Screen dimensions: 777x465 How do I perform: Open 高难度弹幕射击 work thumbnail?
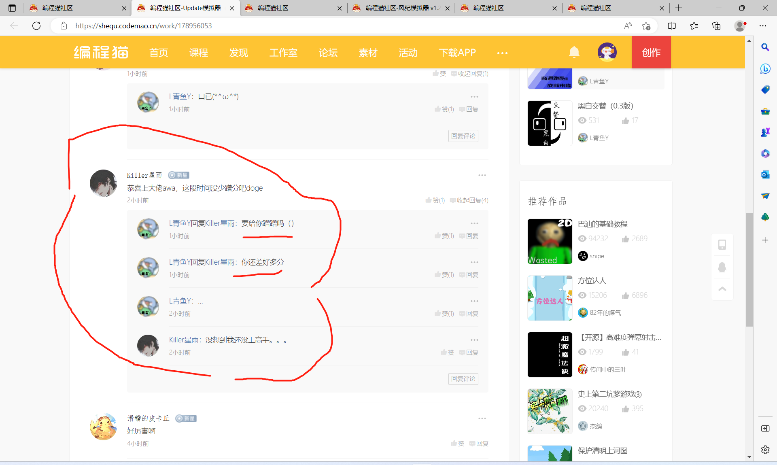pyautogui.click(x=550, y=355)
